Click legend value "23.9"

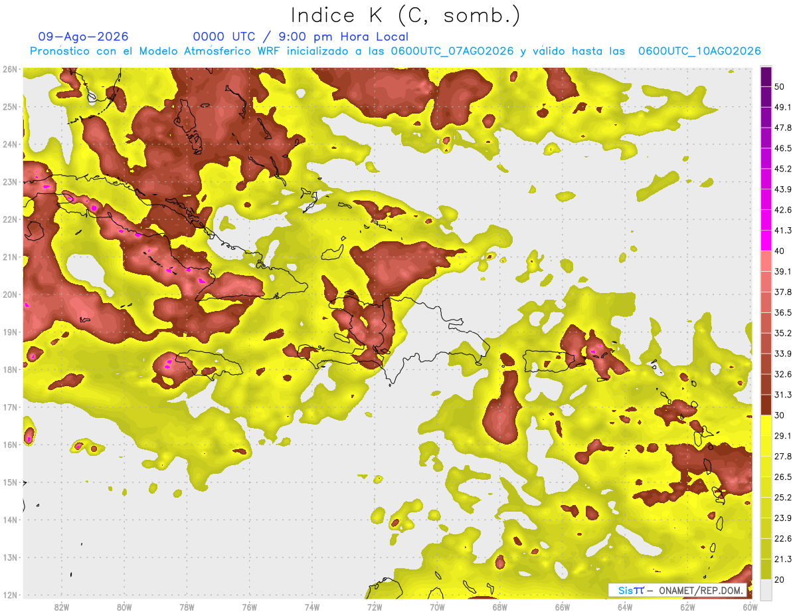(783, 518)
